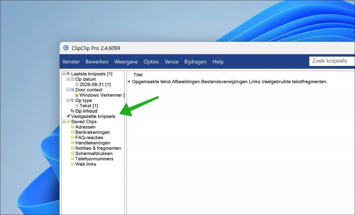Select the clip 'Opgemaakte tekst.Afbeeldingen...'
The width and height of the screenshot is (355, 215).
coord(230,82)
